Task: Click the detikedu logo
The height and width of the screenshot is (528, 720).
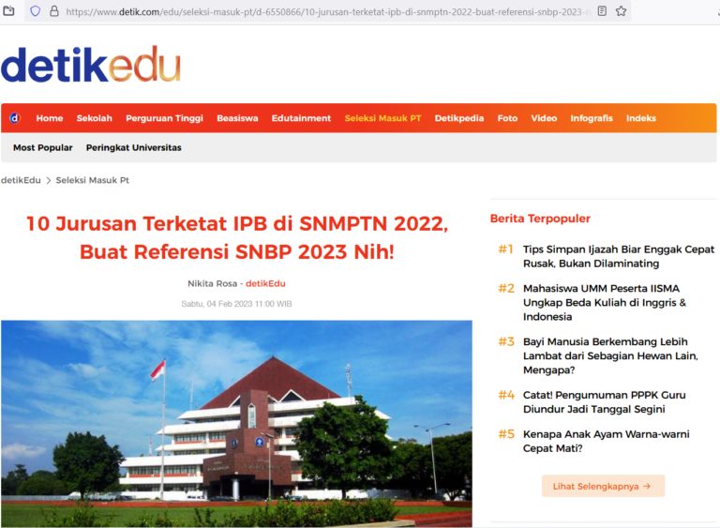Action: 91,65
